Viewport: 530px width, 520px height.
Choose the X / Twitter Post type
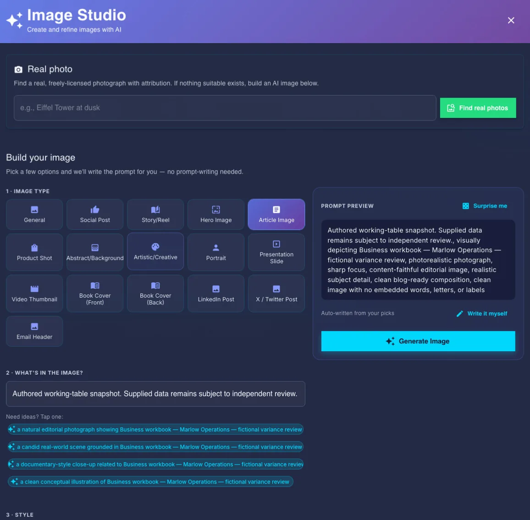click(276, 293)
